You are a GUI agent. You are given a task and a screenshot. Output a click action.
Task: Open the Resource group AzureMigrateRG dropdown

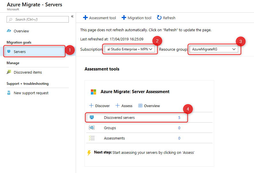[x=214, y=49]
